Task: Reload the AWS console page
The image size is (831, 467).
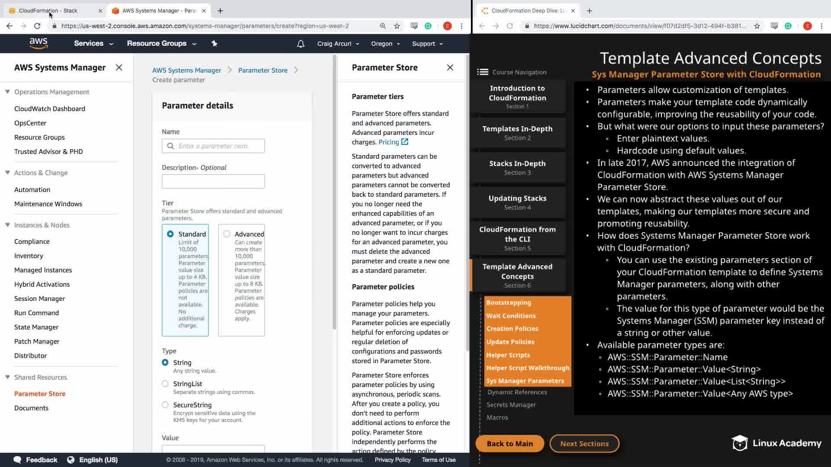Action: tap(37, 26)
